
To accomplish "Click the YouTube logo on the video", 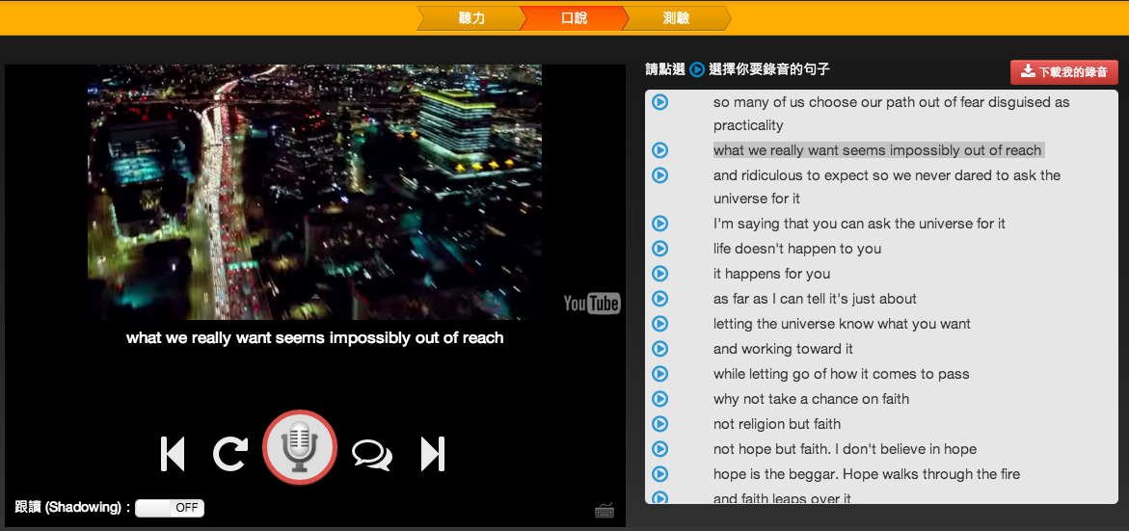I will [x=591, y=305].
